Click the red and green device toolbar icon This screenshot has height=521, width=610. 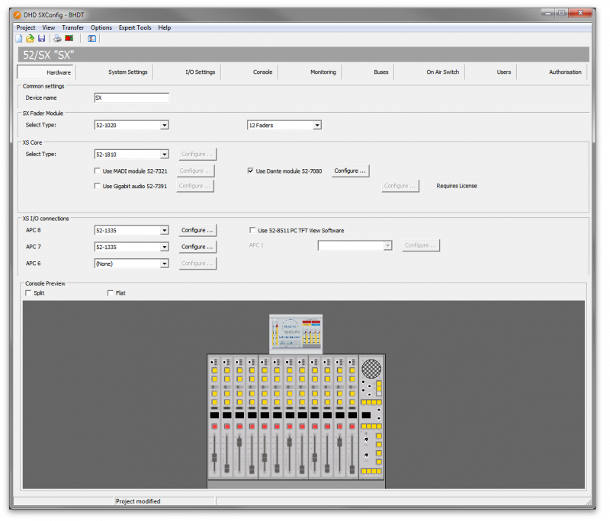[69, 38]
